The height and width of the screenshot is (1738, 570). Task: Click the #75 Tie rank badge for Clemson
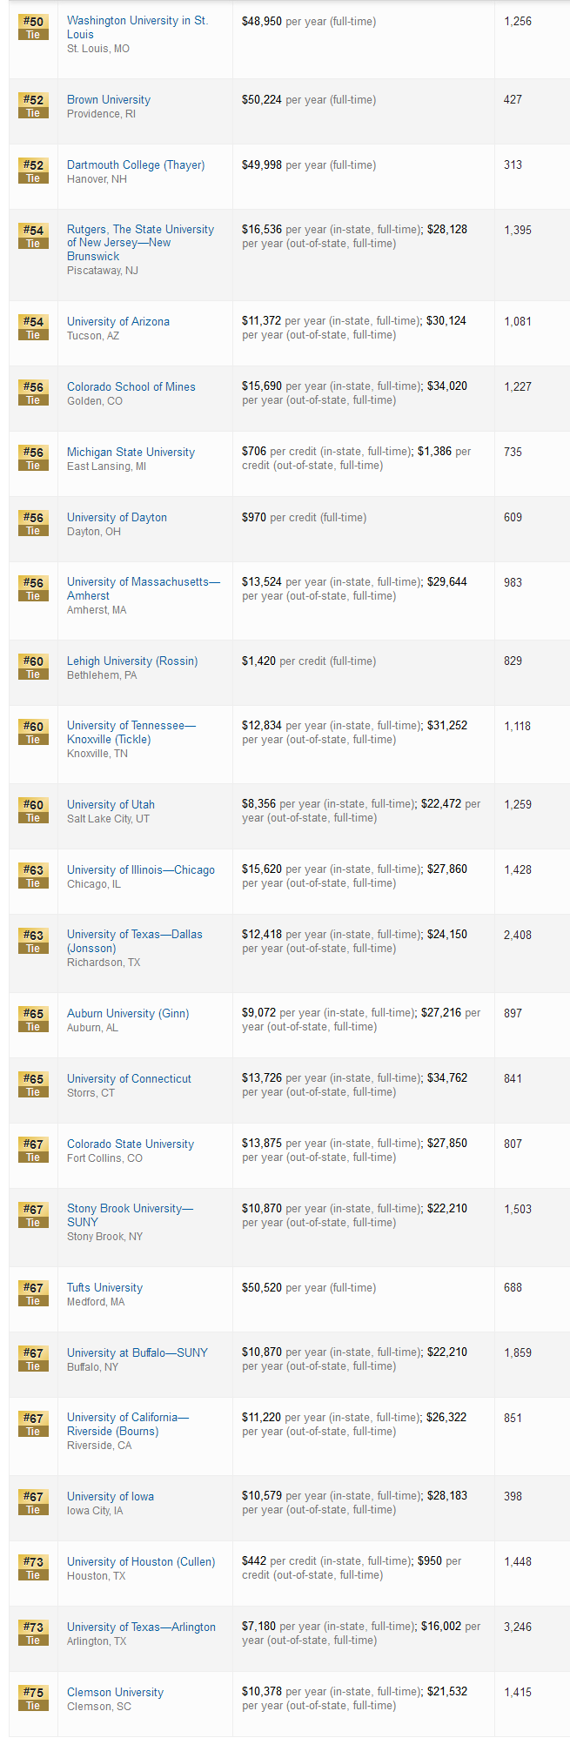33,1698
